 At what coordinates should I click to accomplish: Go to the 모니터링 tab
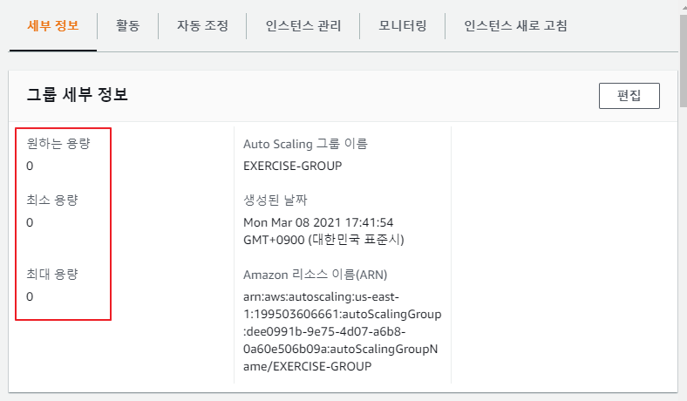tap(402, 26)
